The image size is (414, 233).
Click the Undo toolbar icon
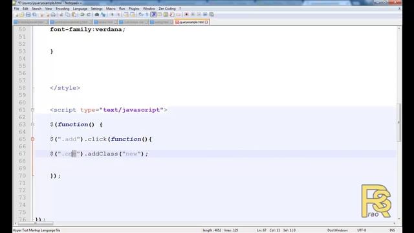82,14
